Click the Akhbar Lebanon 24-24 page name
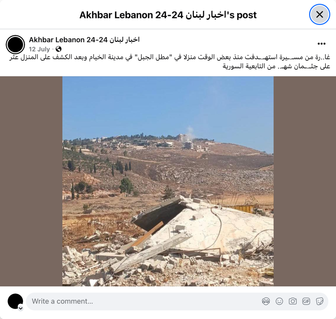Viewport: 336px width, 319px height. pyautogui.click(x=84, y=40)
